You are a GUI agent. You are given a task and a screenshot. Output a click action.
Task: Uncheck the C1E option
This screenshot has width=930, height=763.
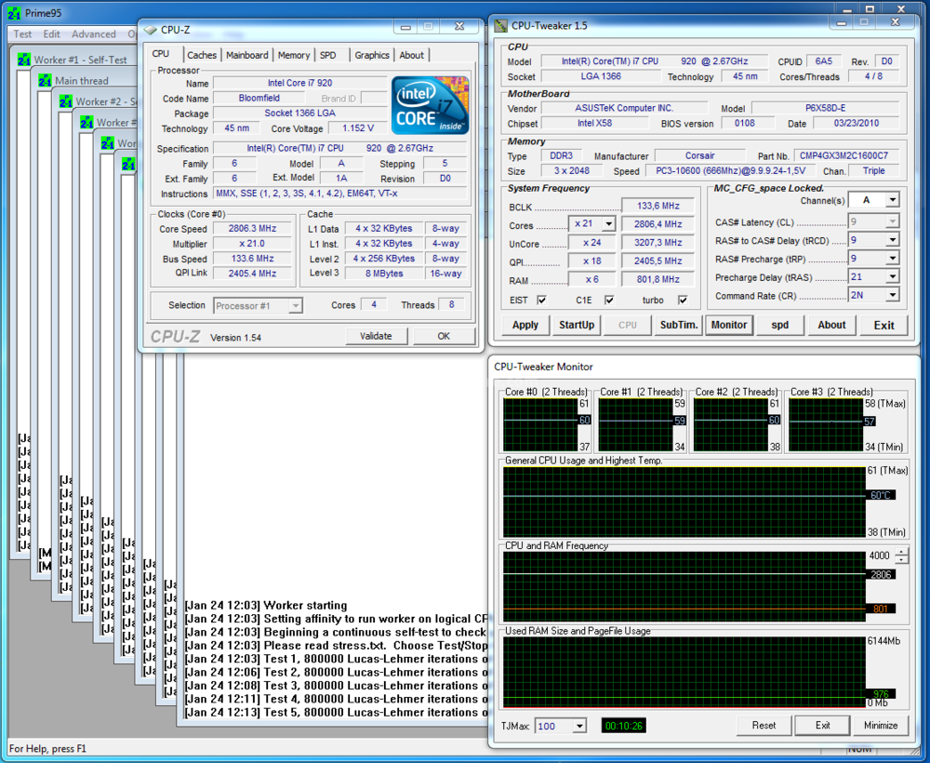tap(609, 301)
